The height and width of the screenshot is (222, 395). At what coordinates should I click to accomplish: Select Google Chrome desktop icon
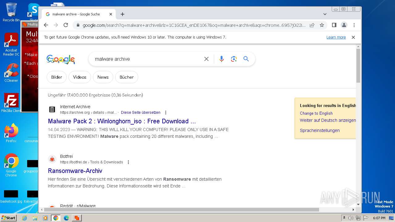11,165
